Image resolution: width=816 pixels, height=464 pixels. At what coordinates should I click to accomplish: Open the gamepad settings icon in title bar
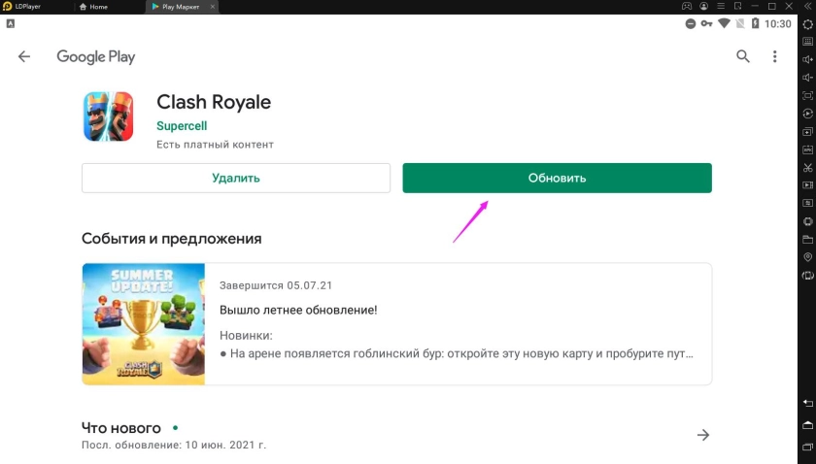[687, 6]
